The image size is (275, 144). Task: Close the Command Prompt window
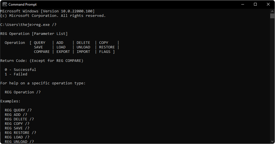pyautogui.click(x=268, y=4)
